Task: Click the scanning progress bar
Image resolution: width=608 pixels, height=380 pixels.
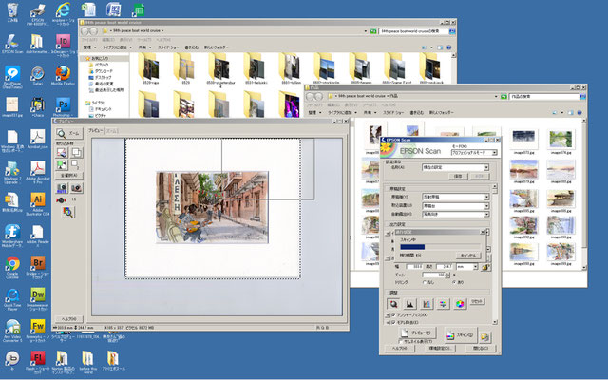Action: tap(440, 247)
